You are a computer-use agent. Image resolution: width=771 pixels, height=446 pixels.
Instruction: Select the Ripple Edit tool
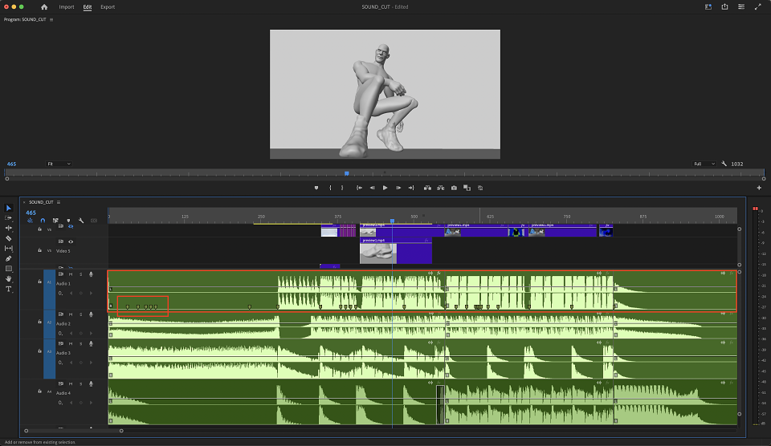point(8,228)
